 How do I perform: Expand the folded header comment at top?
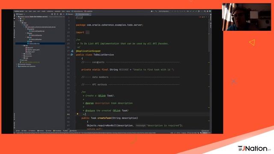click(x=80, y=18)
